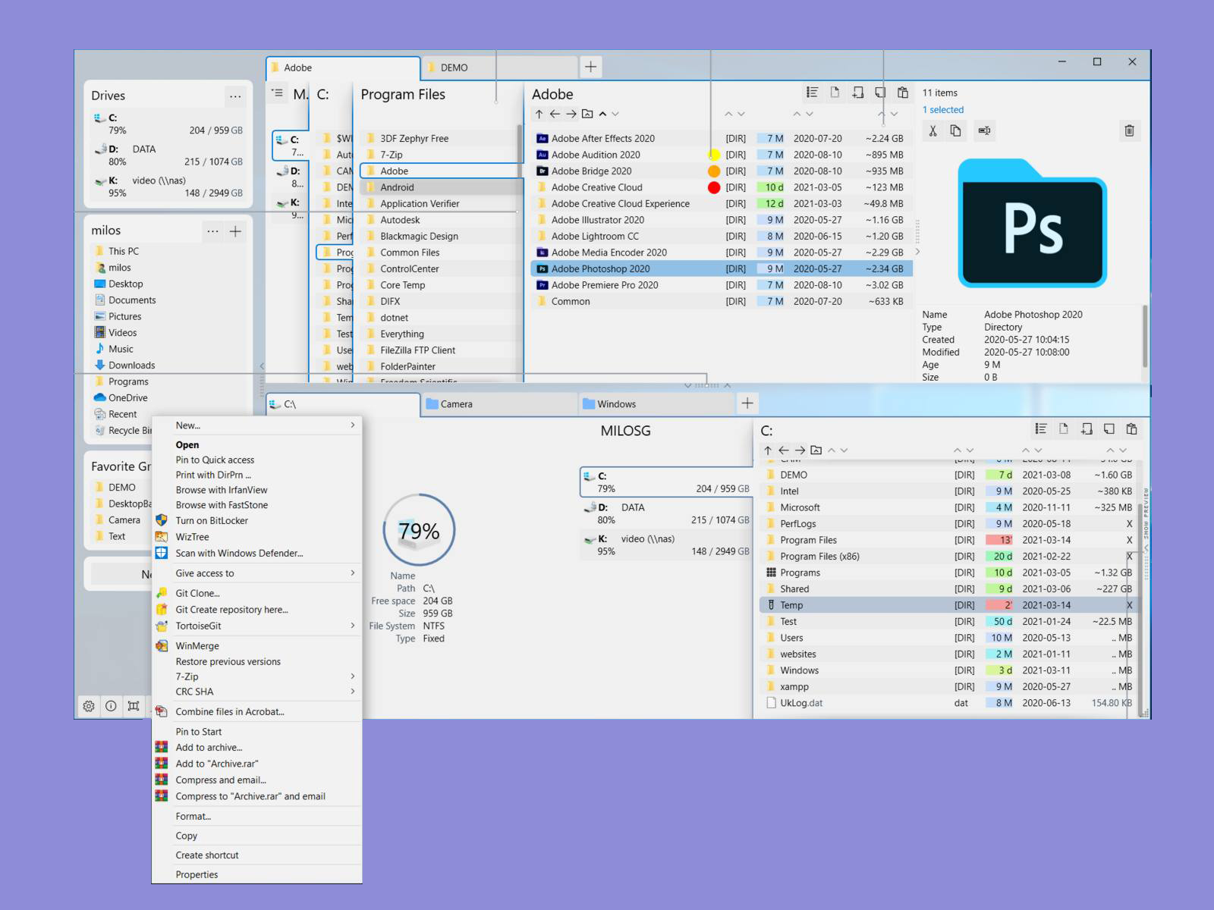This screenshot has height=910, width=1214.
Task: Open the Drives panel three-dot options
Action: pos(235,96)
